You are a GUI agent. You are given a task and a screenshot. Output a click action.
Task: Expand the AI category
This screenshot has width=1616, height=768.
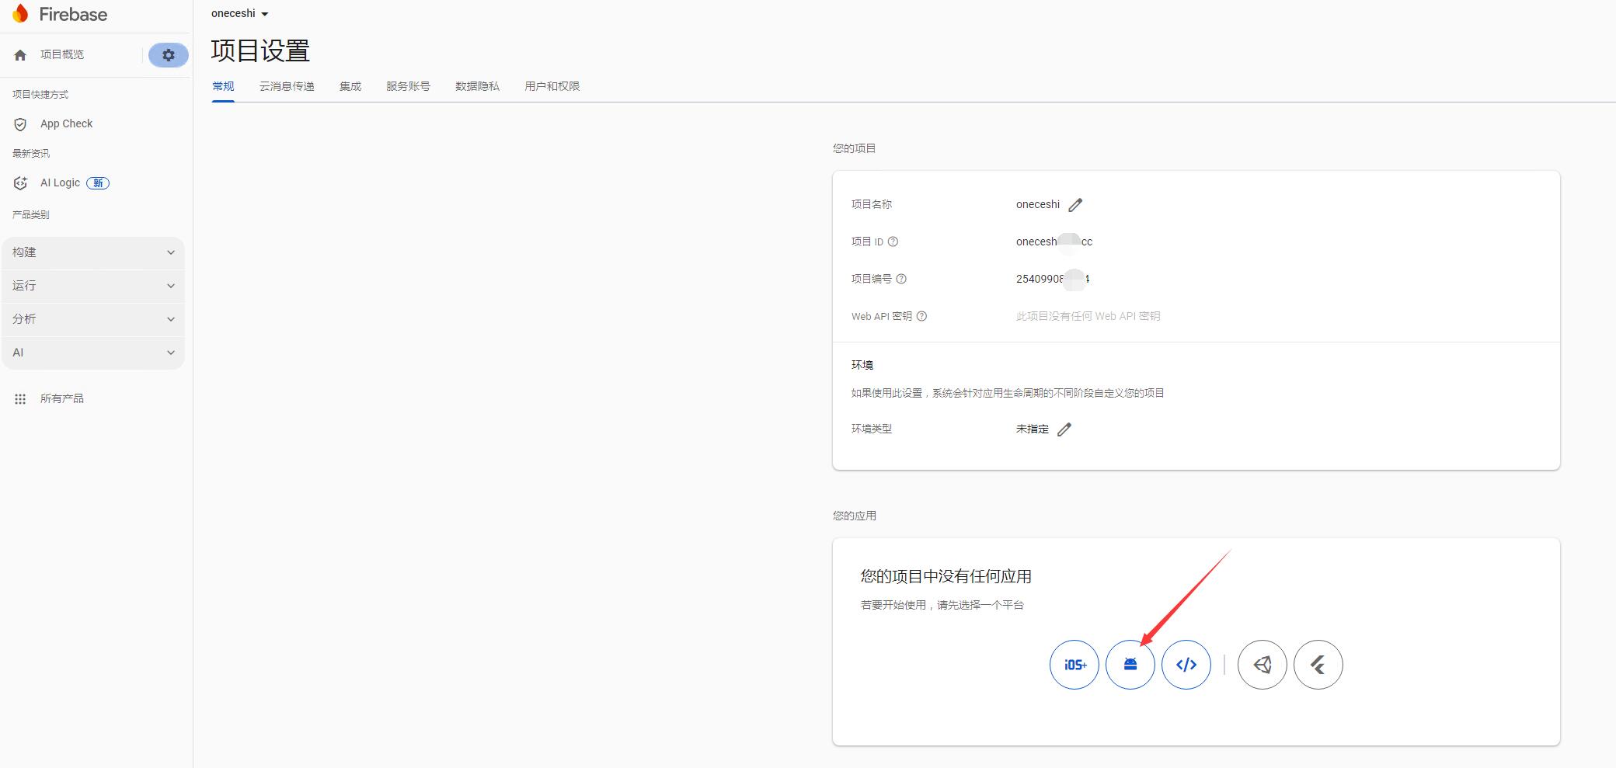93,353
